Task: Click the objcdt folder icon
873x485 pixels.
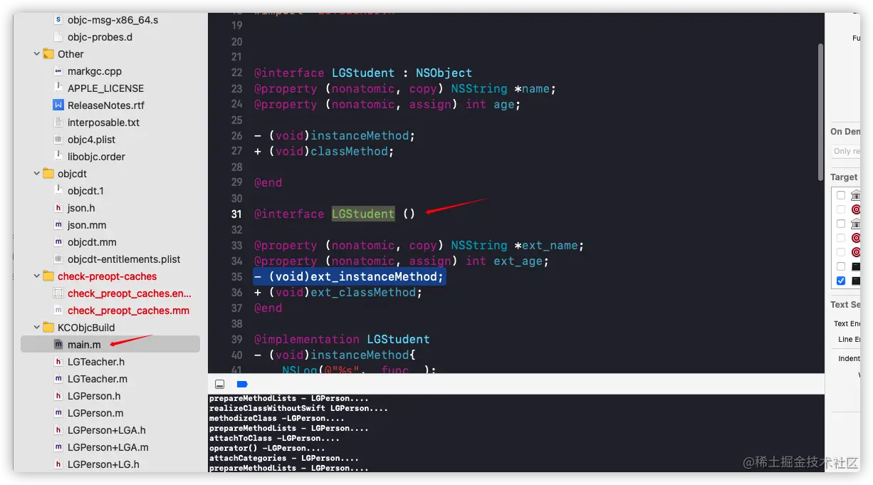Action: [x=48, y=174]
